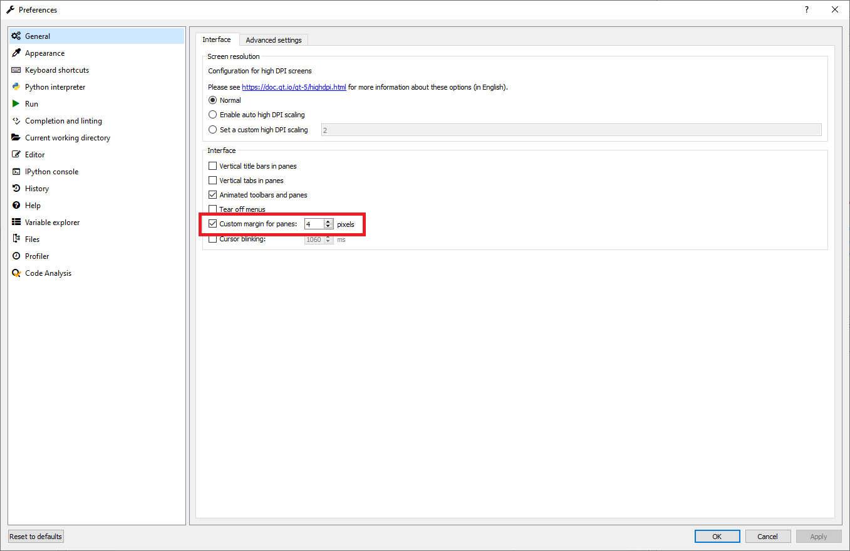
Task: Open the Code Analysis settings icon
Action: pyautogui.click(x=17, y=273)
